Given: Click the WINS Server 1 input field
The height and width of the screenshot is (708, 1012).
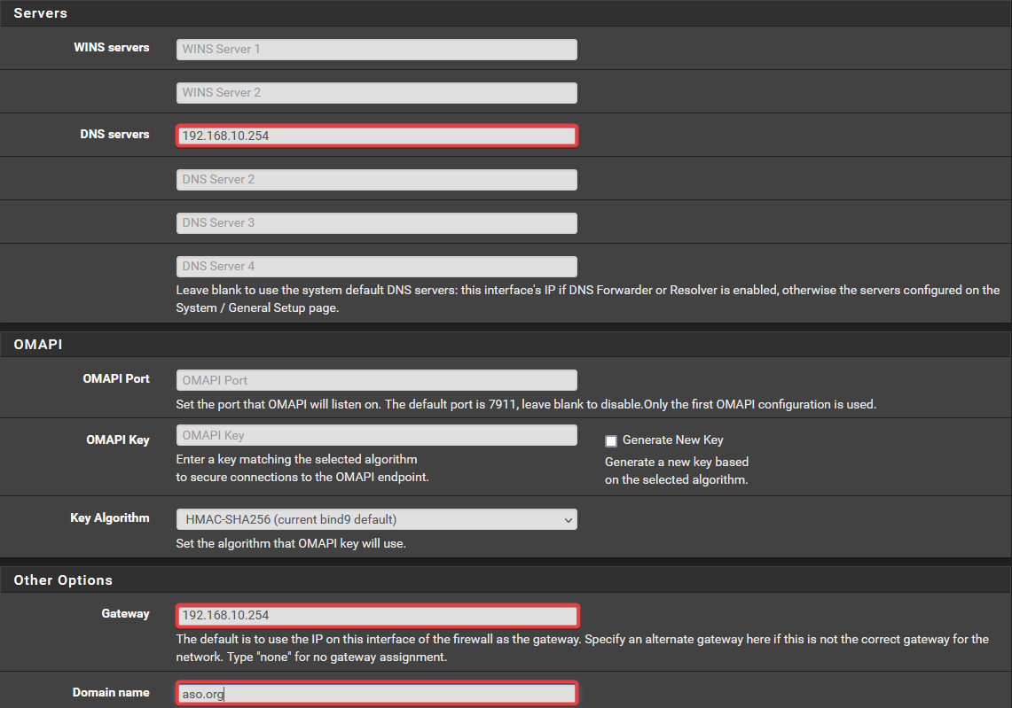Looking at the screenshot, I should pos(376,50).
